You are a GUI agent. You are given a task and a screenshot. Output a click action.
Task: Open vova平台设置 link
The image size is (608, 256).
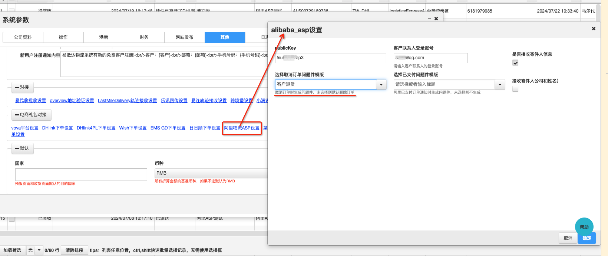tap(25, 128)
